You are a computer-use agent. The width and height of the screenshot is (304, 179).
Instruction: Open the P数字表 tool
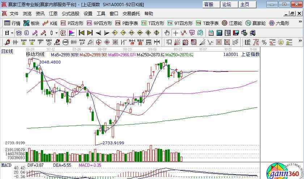point(127,23)
